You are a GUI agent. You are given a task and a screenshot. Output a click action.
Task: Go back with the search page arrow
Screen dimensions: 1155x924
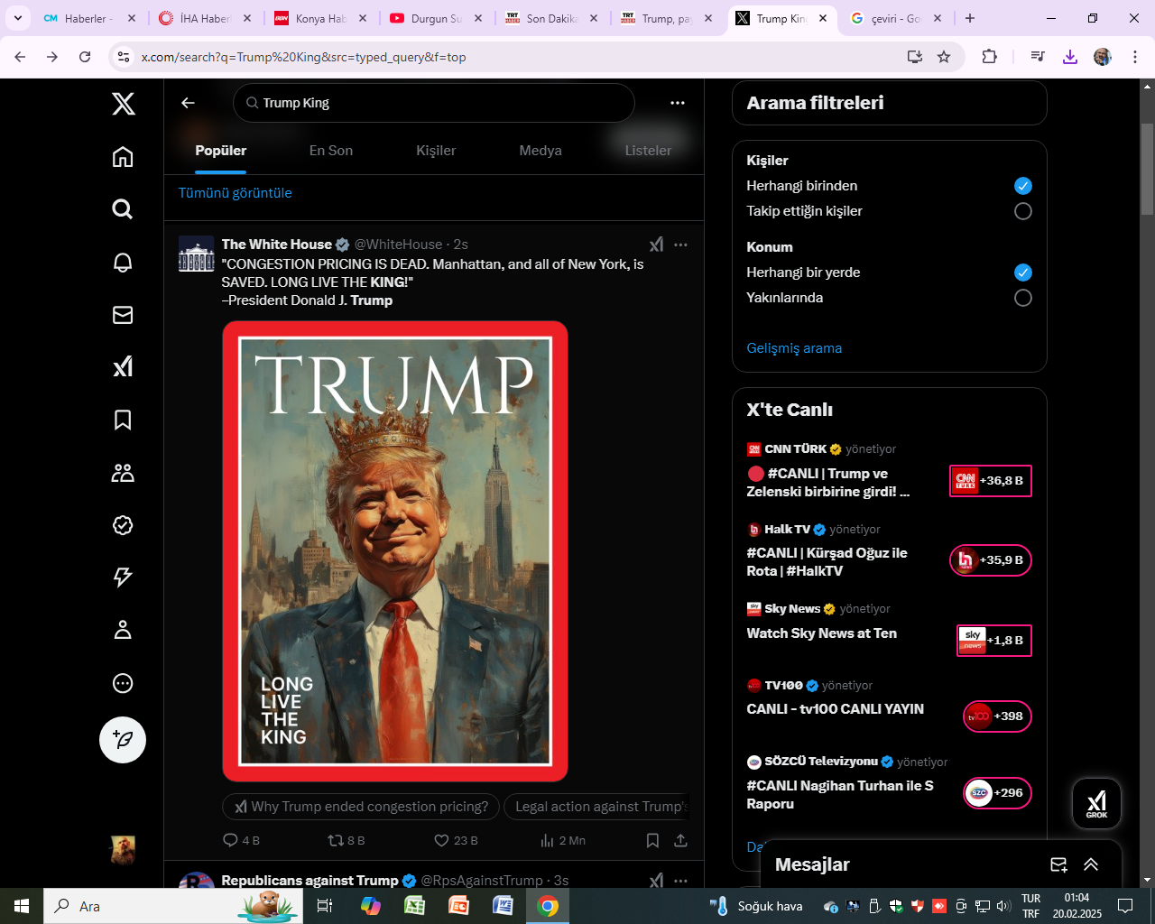188,103
